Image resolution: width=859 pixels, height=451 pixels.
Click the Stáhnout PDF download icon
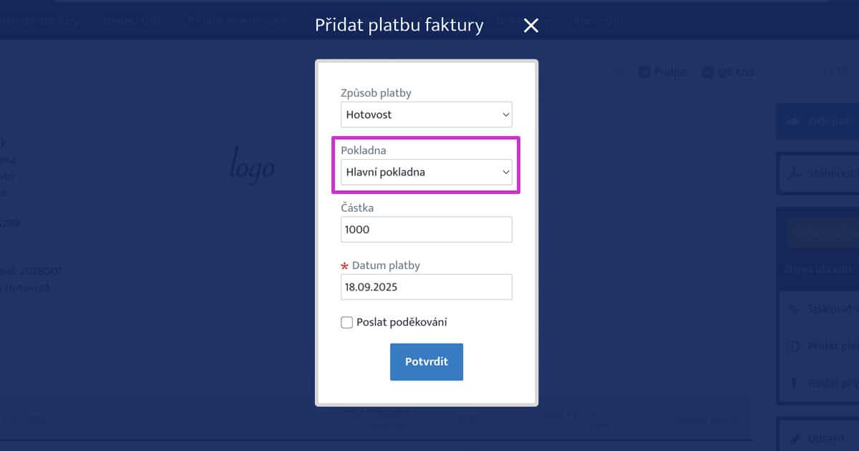792,173
